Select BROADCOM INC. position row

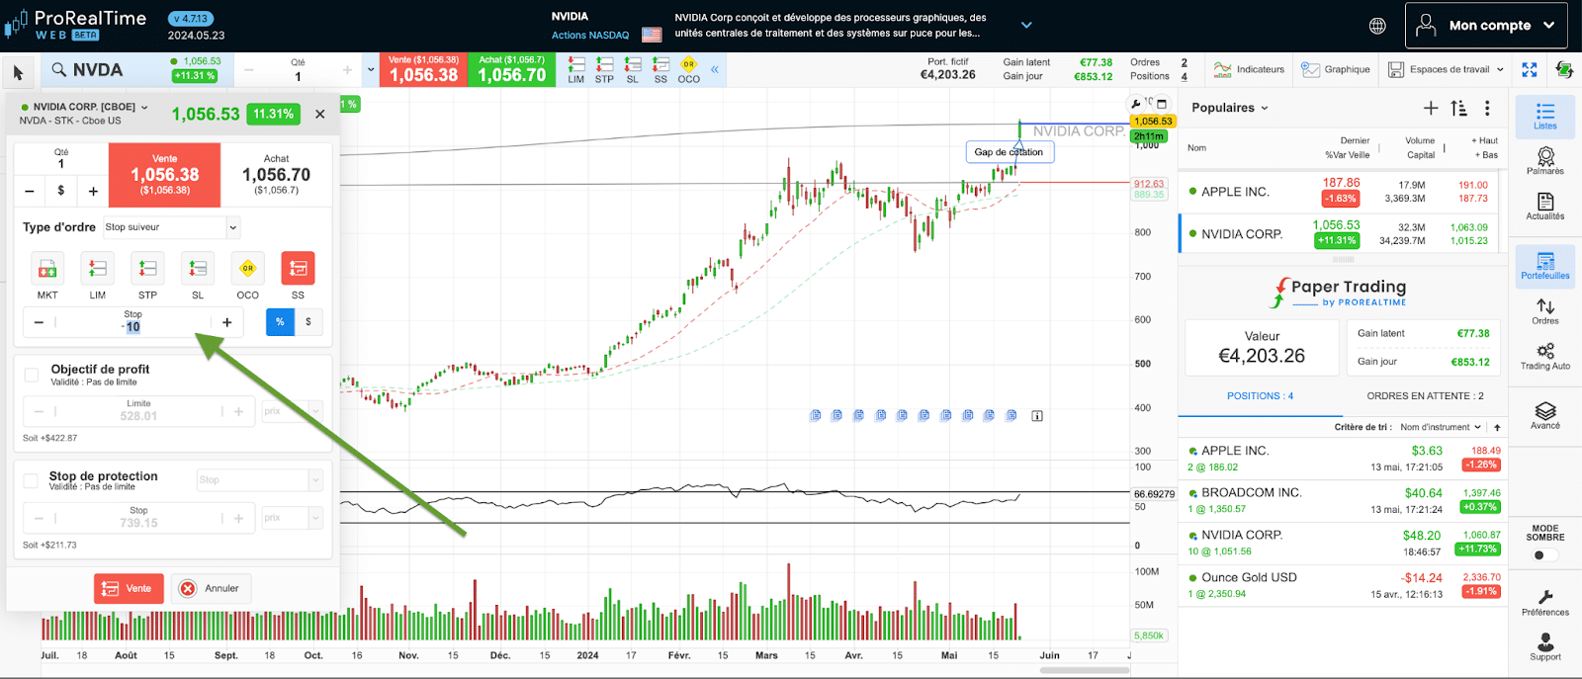click(x=1343, y=500)
